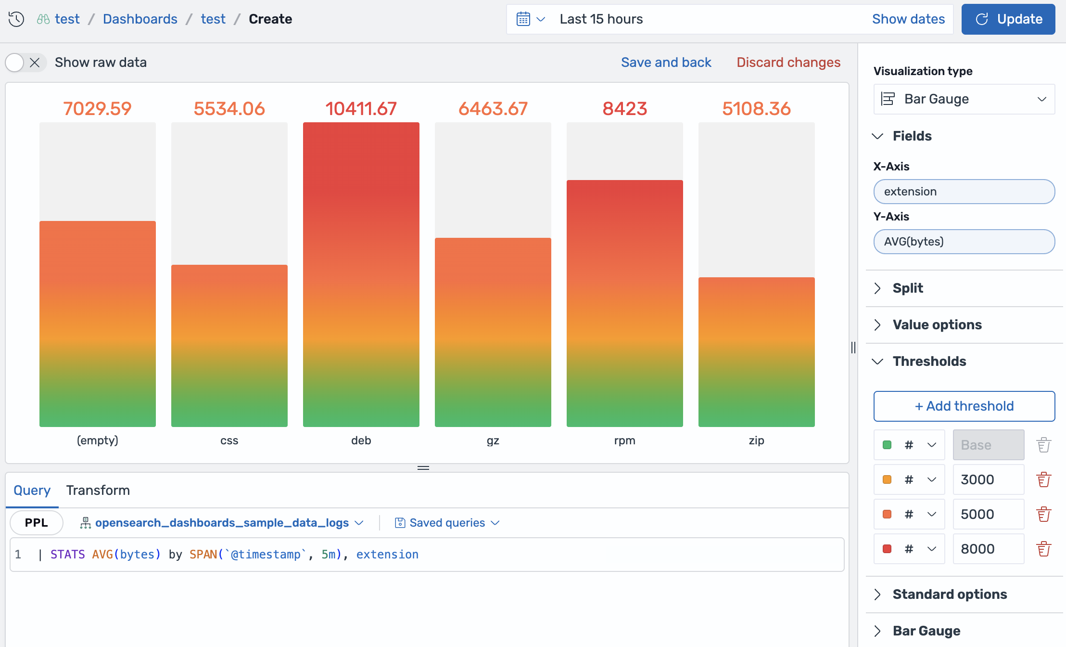Click Show dates link
This screenshot has height=647, width=1066.
pyautogui.click(x=908, y=19)
